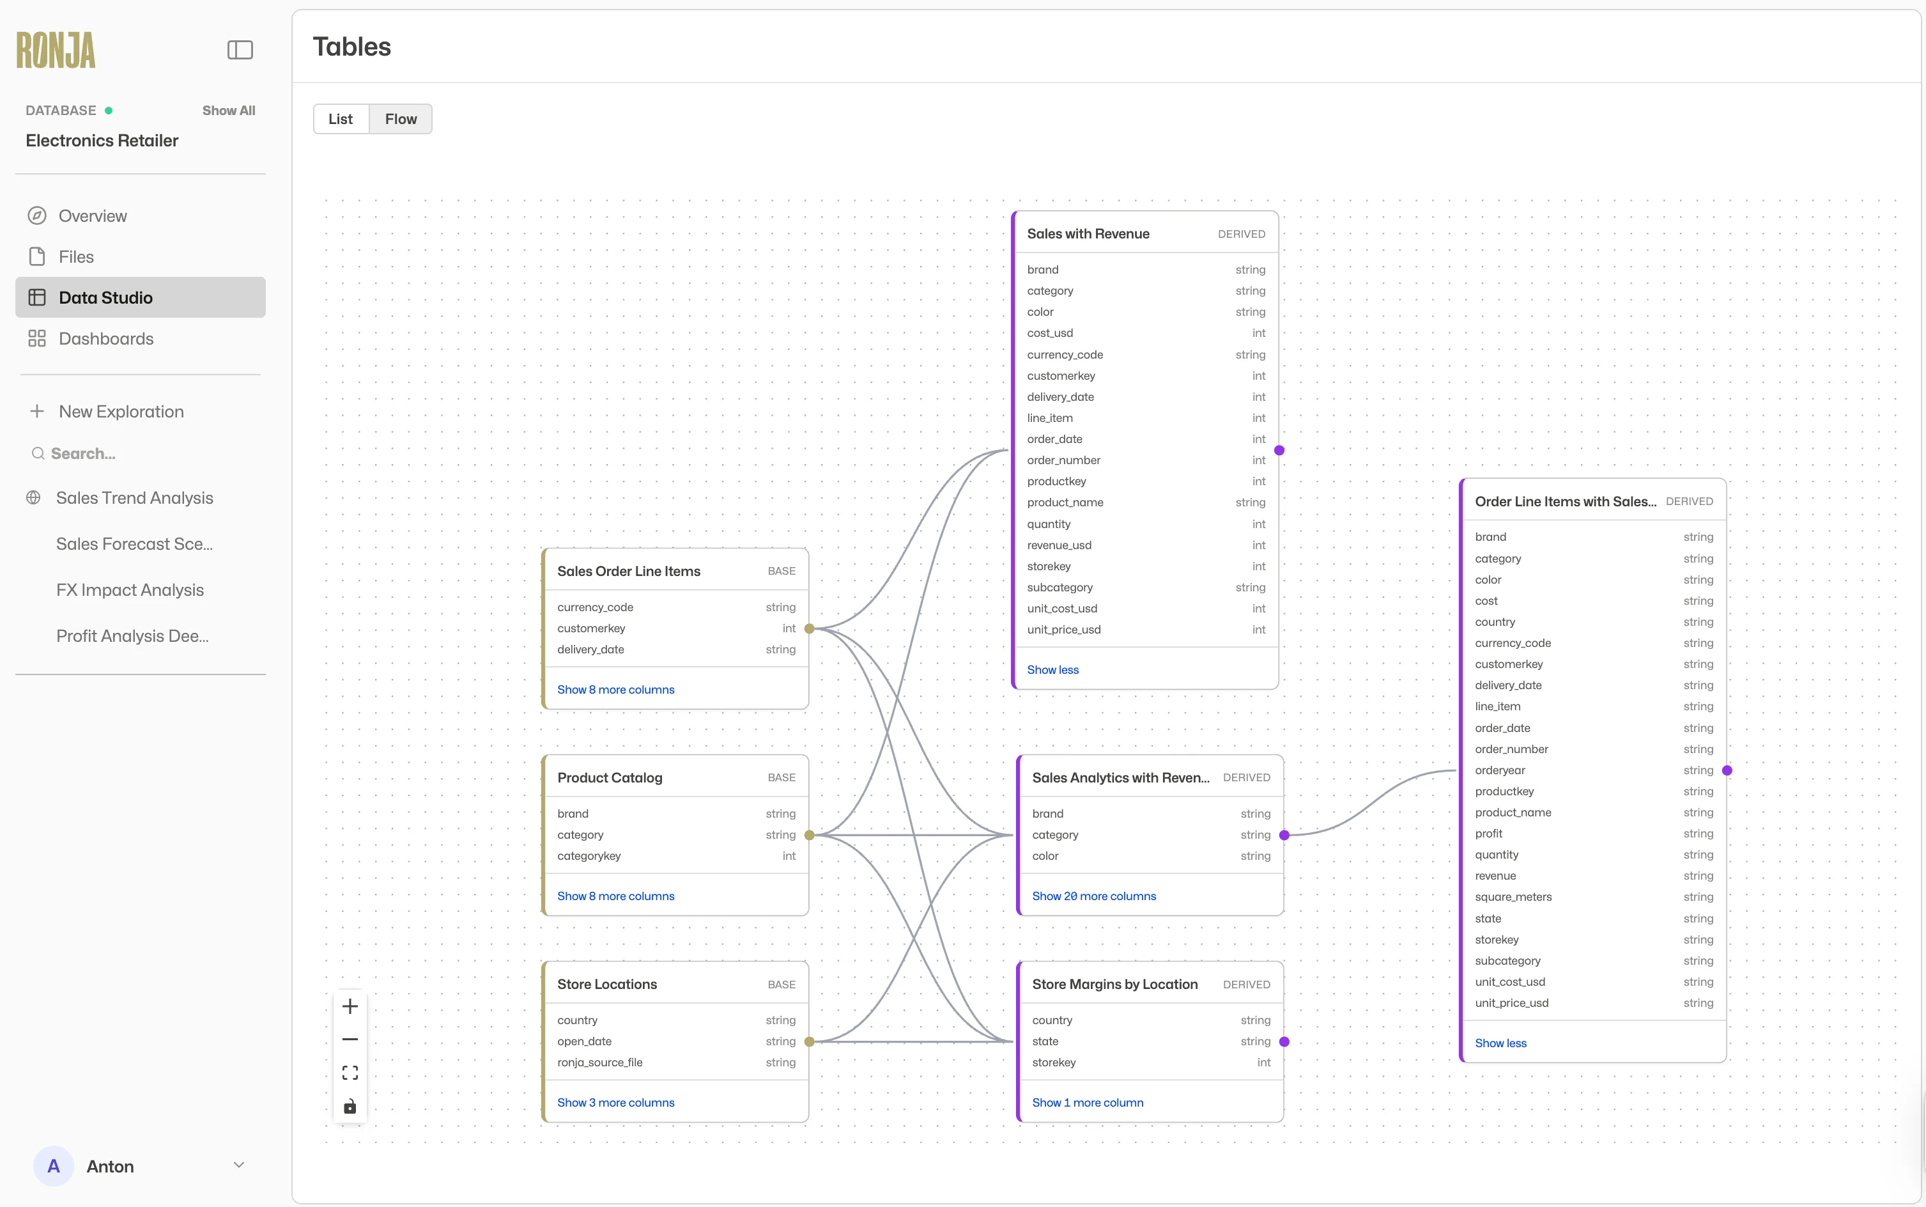
Task: Switch view to Flow mode
Action: (401, 118)
